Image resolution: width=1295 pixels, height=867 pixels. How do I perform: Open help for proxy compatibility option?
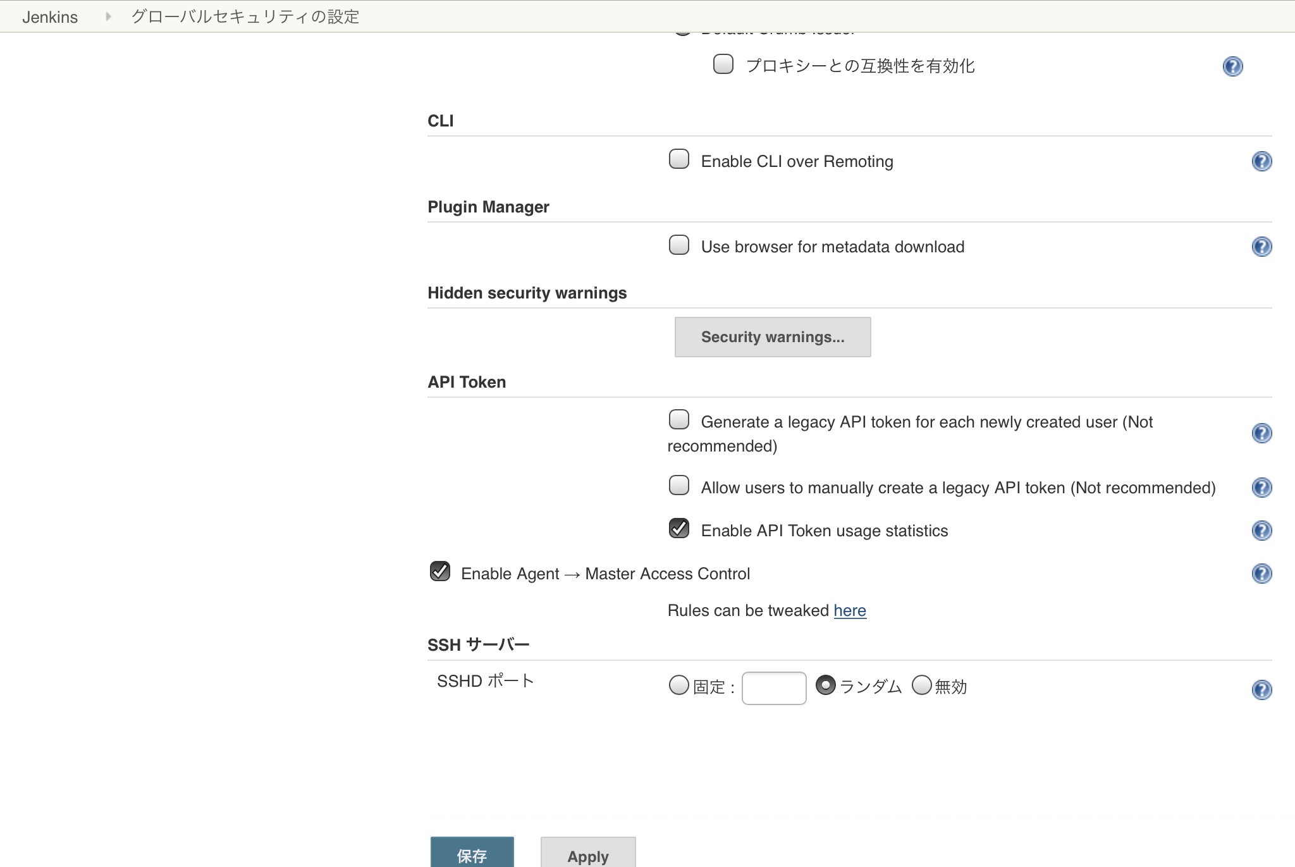[1232, 66]
